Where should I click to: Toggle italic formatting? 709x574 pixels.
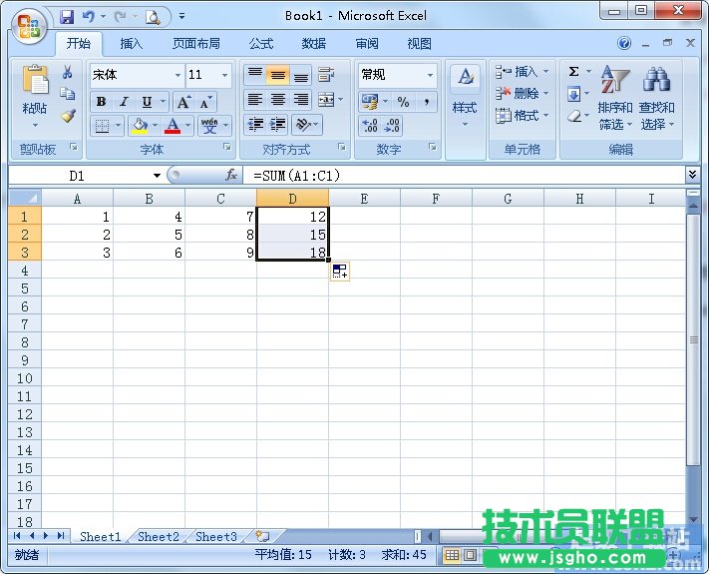point(124,102)
